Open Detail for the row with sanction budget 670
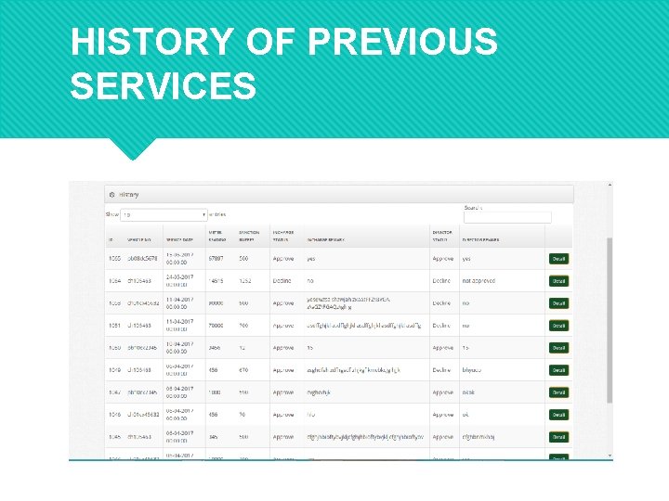 [558, 370]
